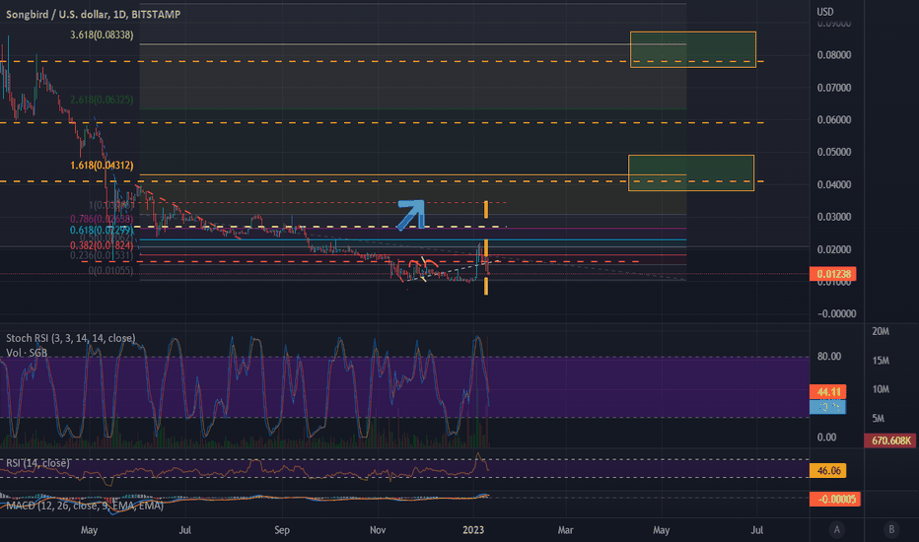This screenshot has width=919, height=542.
Task: Click the Stoch RSI (3, 3, 14, 14, close) label
Action: (70, 338)
